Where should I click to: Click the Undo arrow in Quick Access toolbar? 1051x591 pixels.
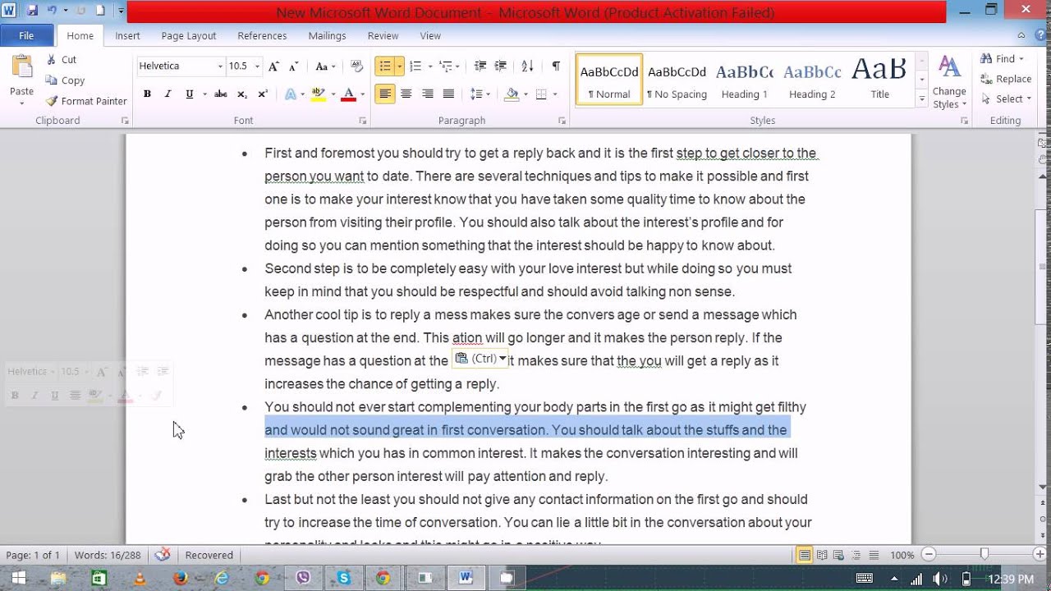[x=52, y=11]
